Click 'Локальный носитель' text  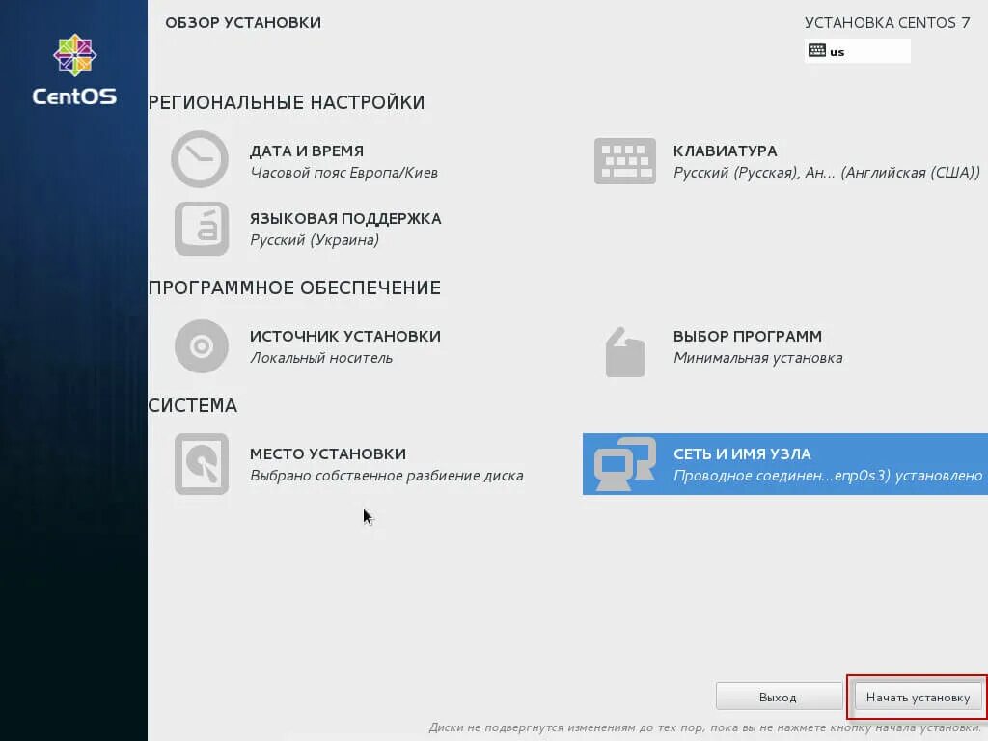pyautogui.click(x=321, y=358)
